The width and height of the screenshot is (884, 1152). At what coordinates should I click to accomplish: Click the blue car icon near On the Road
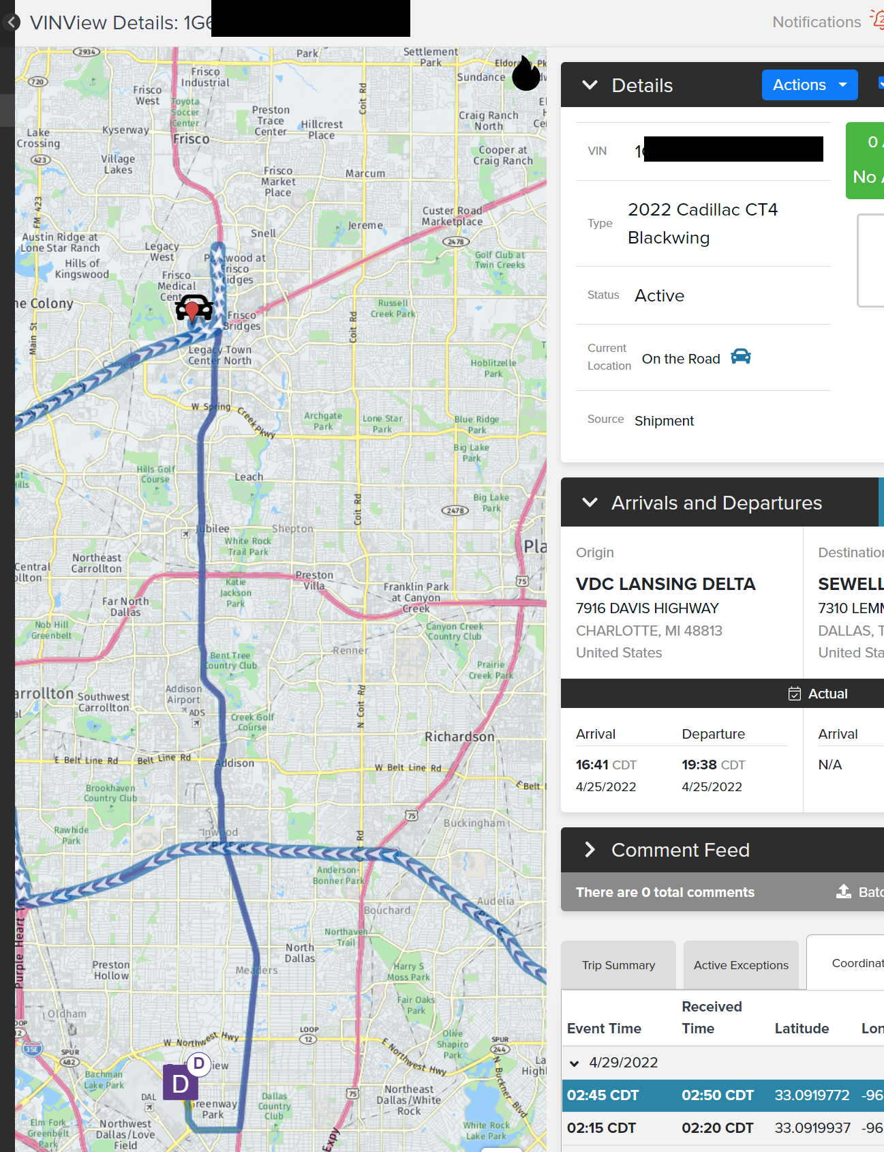pyautogui.click(x=740, y=357)
